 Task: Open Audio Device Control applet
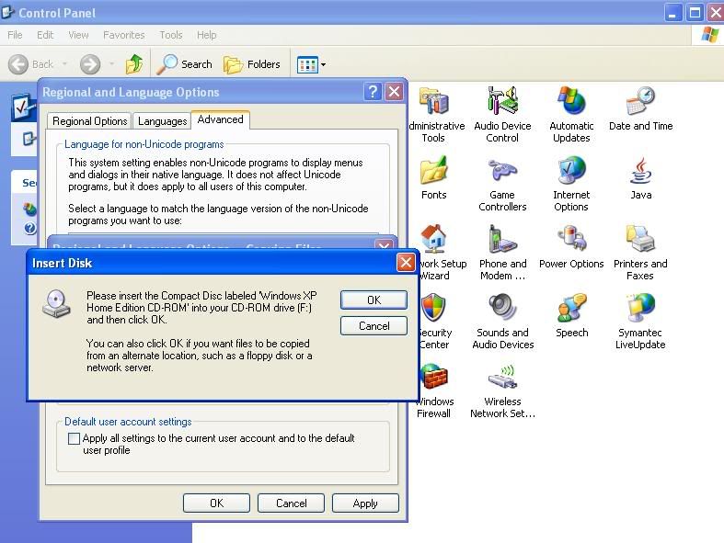502,100
